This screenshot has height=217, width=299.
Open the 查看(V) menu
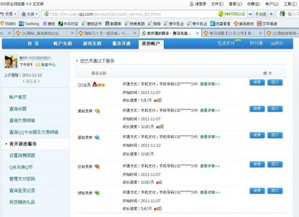coord(235,4)
